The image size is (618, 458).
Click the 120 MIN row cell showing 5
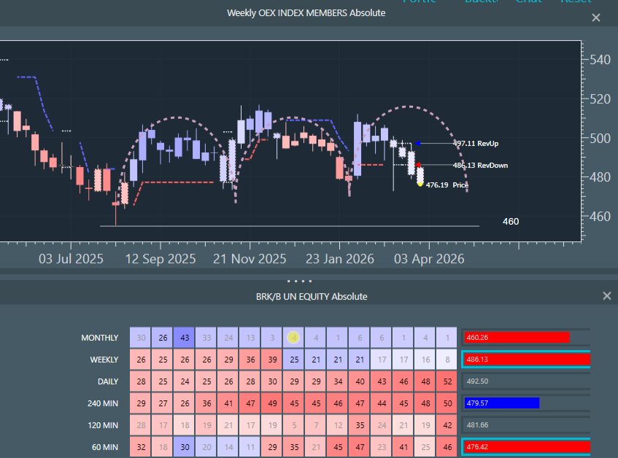[x=293, y=425]
